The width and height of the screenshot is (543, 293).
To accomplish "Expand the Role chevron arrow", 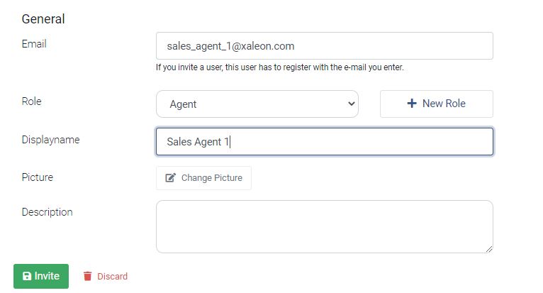I will click(x=351, y=104).
